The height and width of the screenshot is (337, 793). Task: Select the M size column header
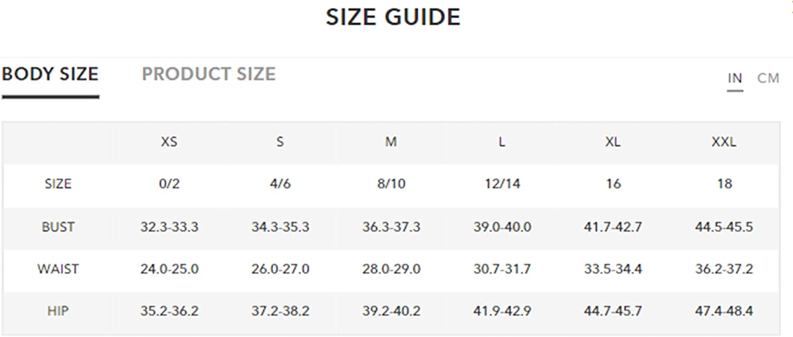pyautogui.click(x=391, y=142)
